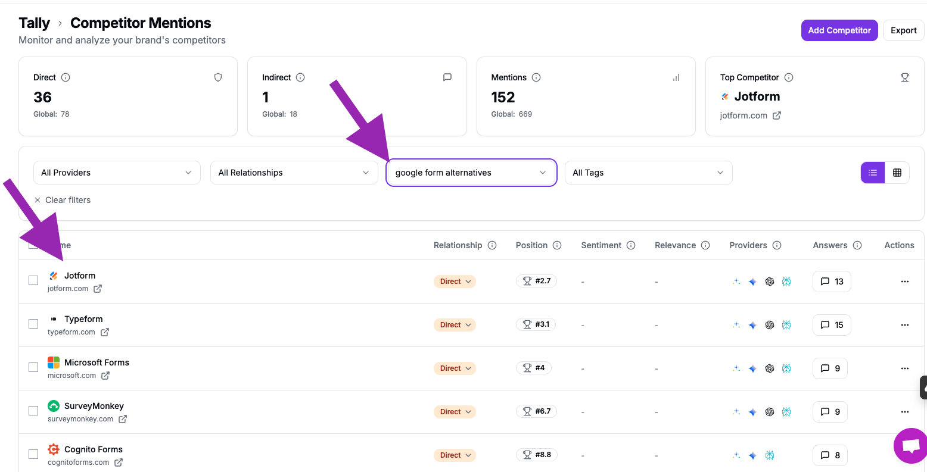Open external link icon for jotform.com row
The width and height of the screenshot is (927, 472).
click(x=98, y=289)
